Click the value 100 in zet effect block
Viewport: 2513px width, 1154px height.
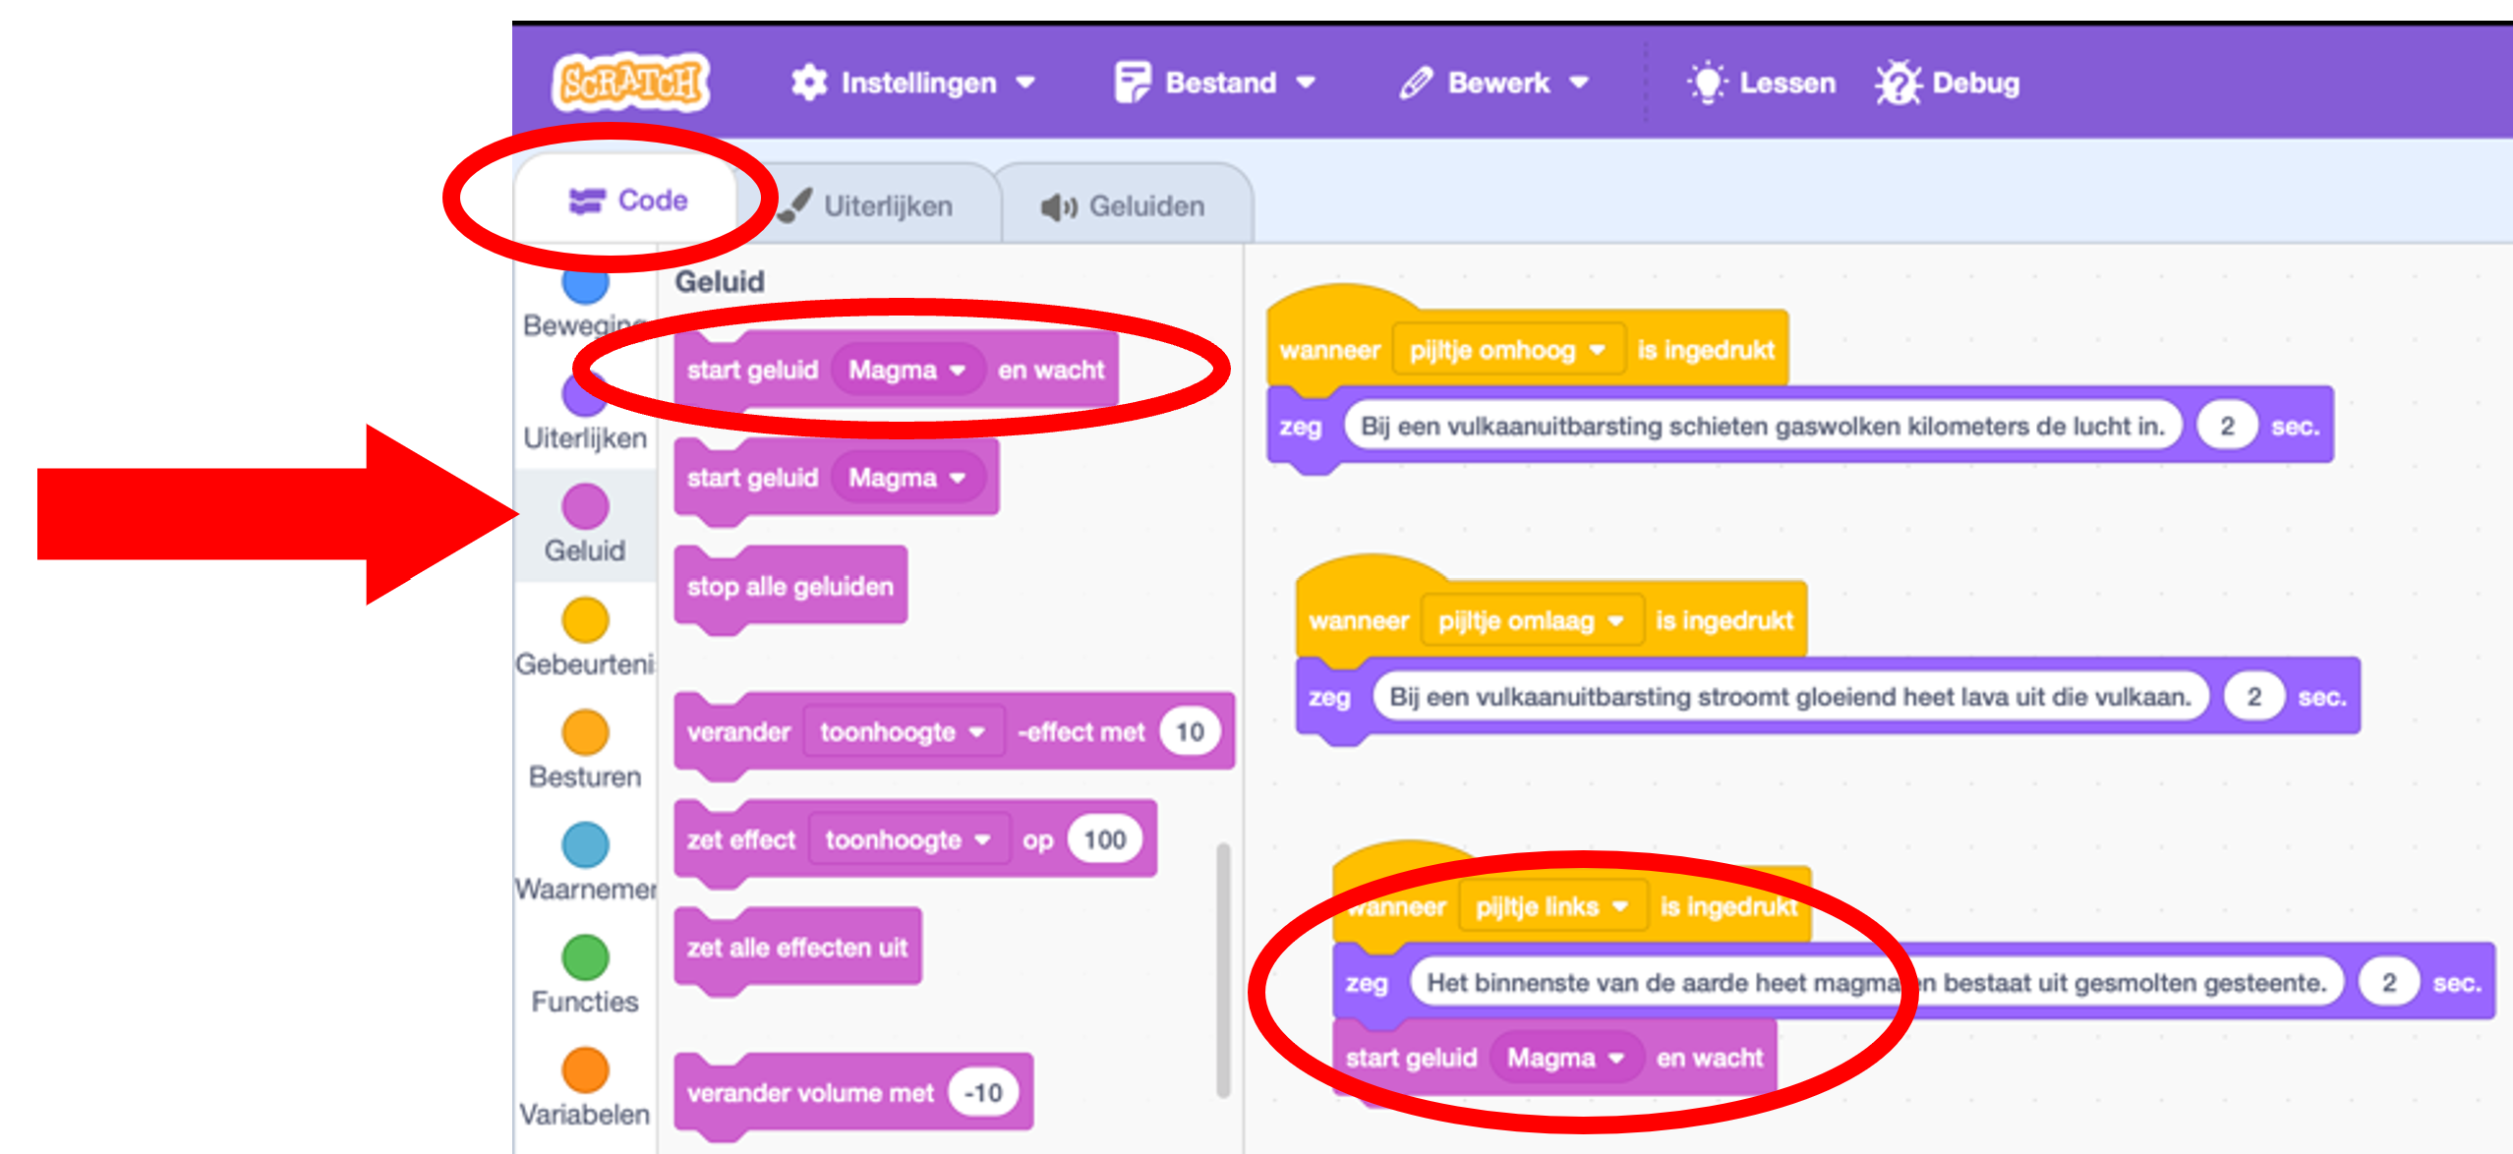(x=1104, y=839)
